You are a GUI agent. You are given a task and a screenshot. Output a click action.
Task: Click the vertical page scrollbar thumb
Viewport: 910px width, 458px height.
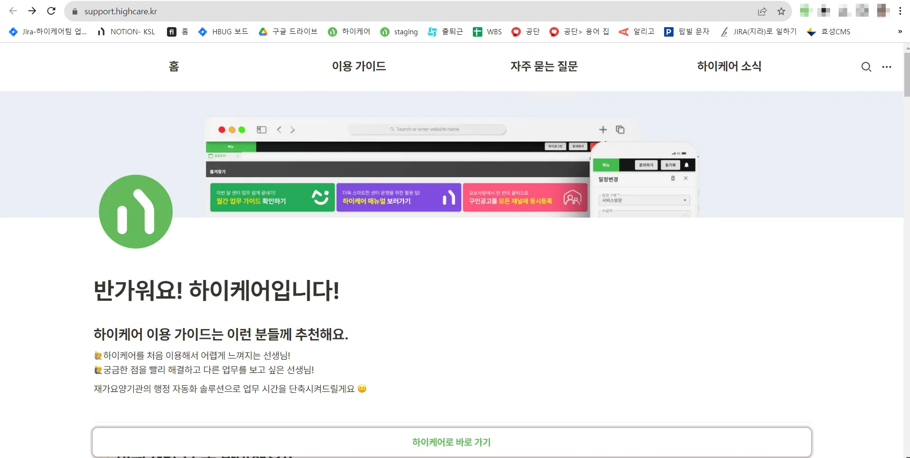tap(907, 75)
